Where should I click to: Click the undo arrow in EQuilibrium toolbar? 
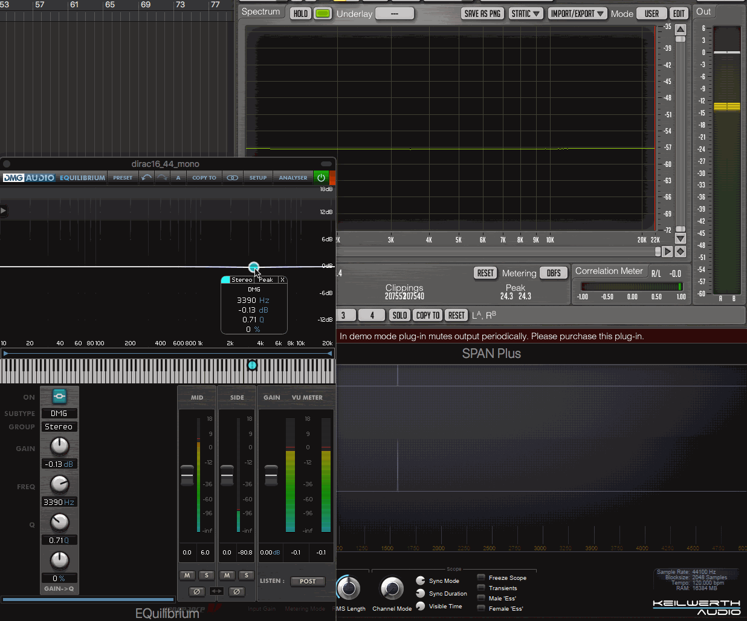click(x=147, y=178)
